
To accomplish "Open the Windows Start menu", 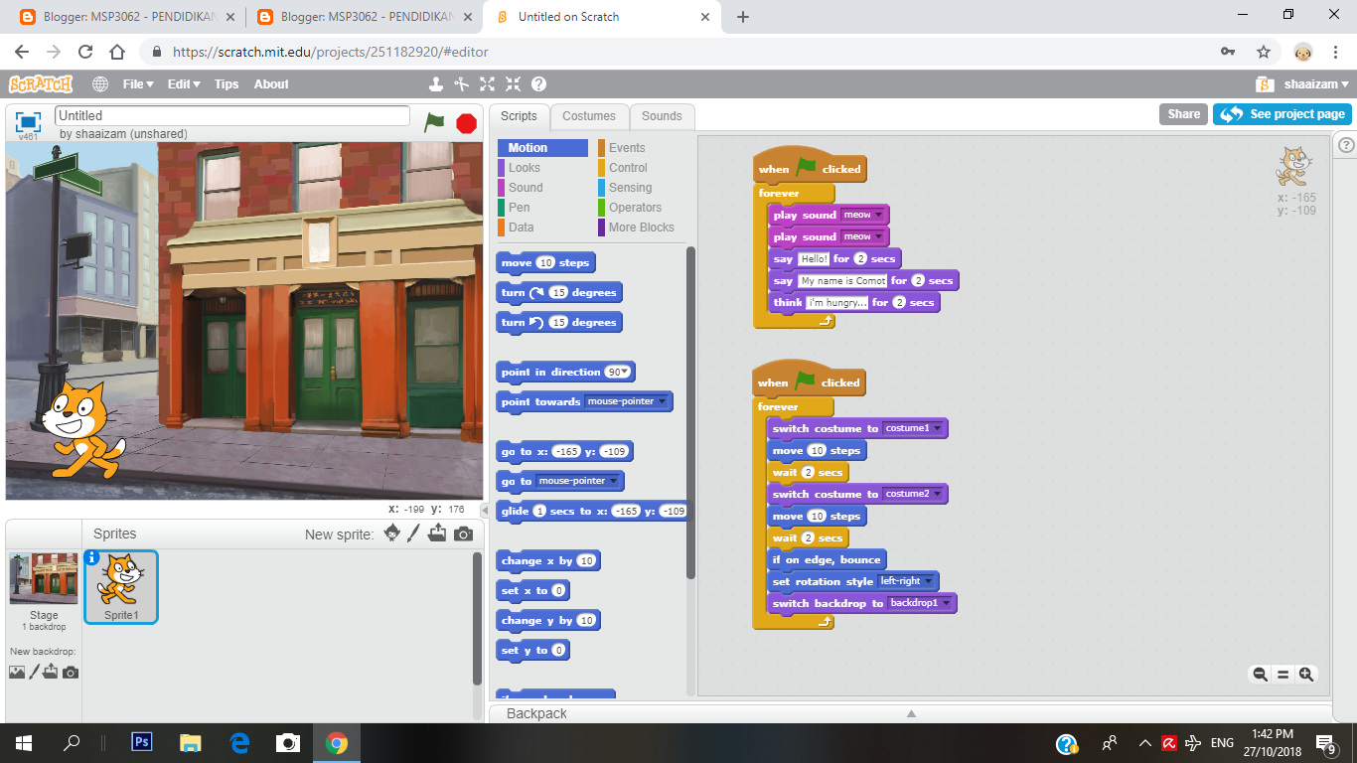I will (x=24, y=742).
